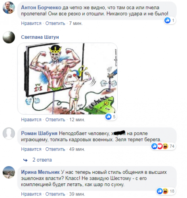Show the 18 reactions on Ирина's comment

(166, 191)
